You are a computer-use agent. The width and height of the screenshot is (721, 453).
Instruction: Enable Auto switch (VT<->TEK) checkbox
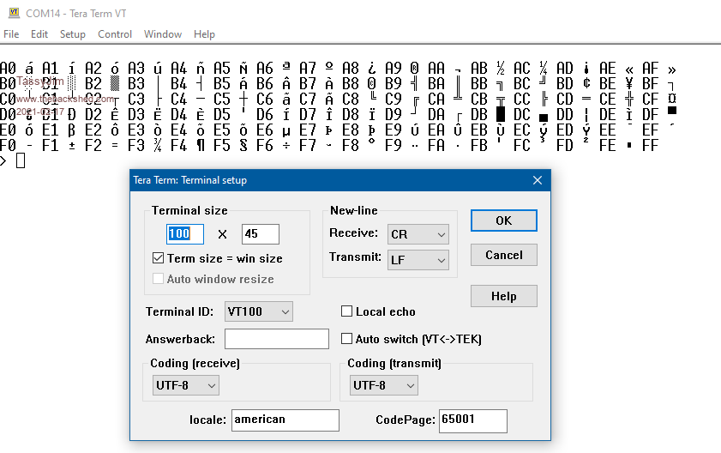click(x=347, y=339)
